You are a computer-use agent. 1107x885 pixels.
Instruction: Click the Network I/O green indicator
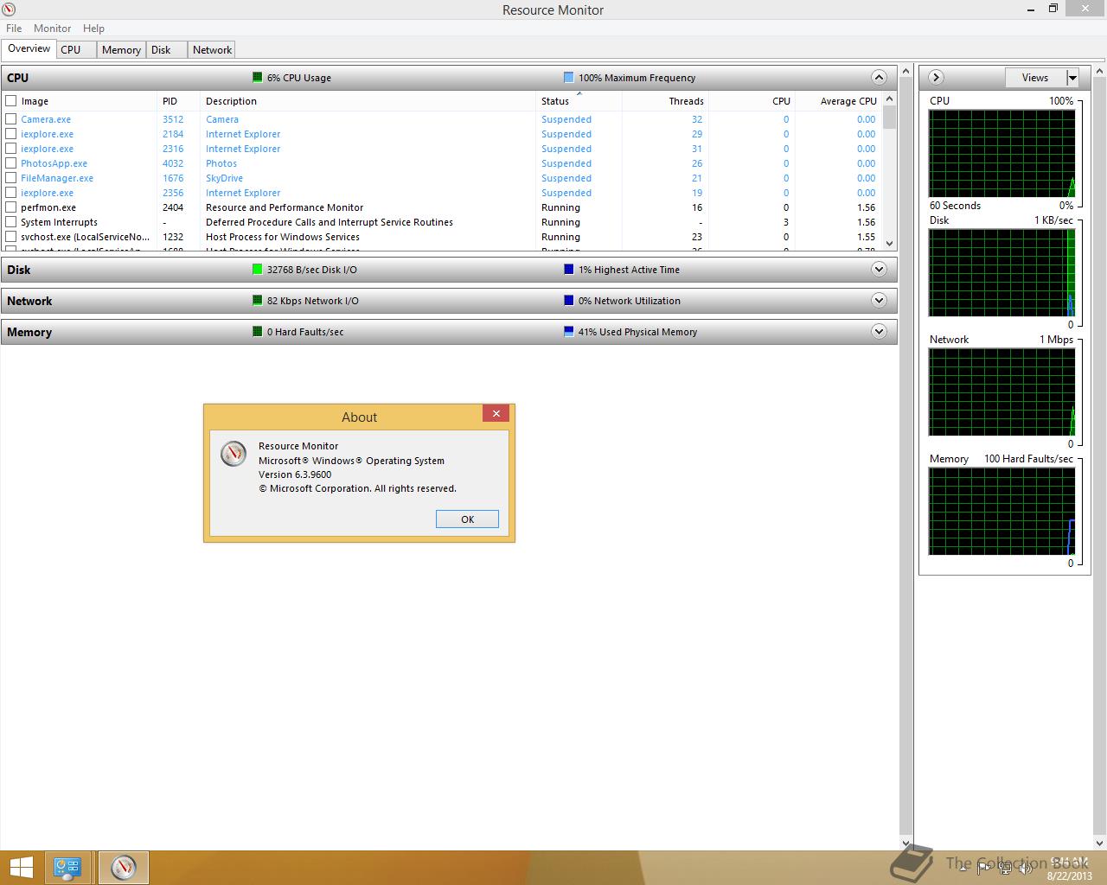257,301
